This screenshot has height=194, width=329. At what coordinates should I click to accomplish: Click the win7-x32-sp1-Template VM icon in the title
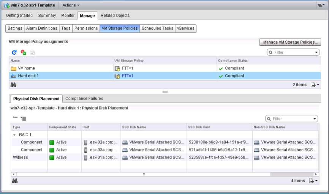pos(7,5)
